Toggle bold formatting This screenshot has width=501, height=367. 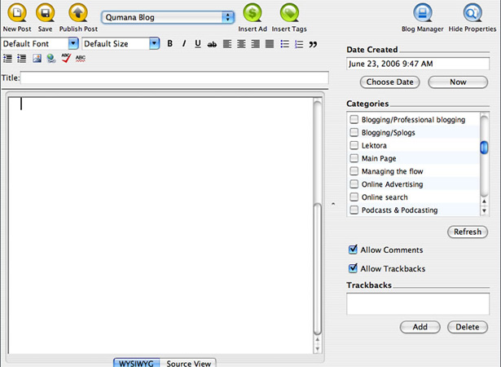pos(170,43)
